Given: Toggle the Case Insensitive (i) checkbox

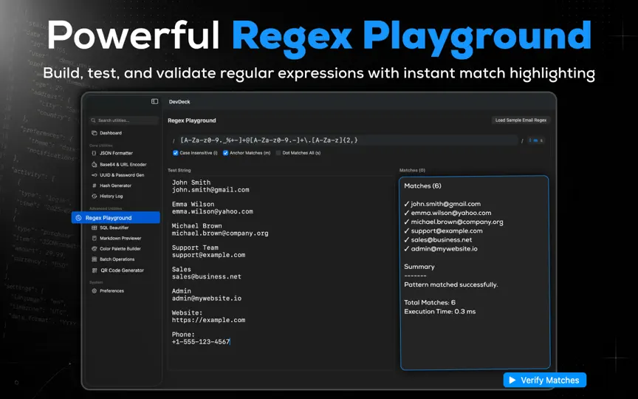Looking at the screenshot, I should [175, 153].
